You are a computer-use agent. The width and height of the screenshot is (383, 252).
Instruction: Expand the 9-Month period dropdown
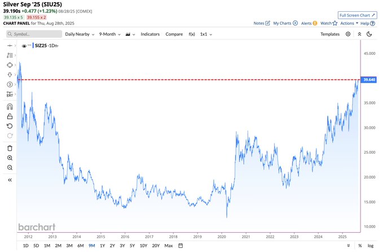pyautogui.click(x=109, y=34)
